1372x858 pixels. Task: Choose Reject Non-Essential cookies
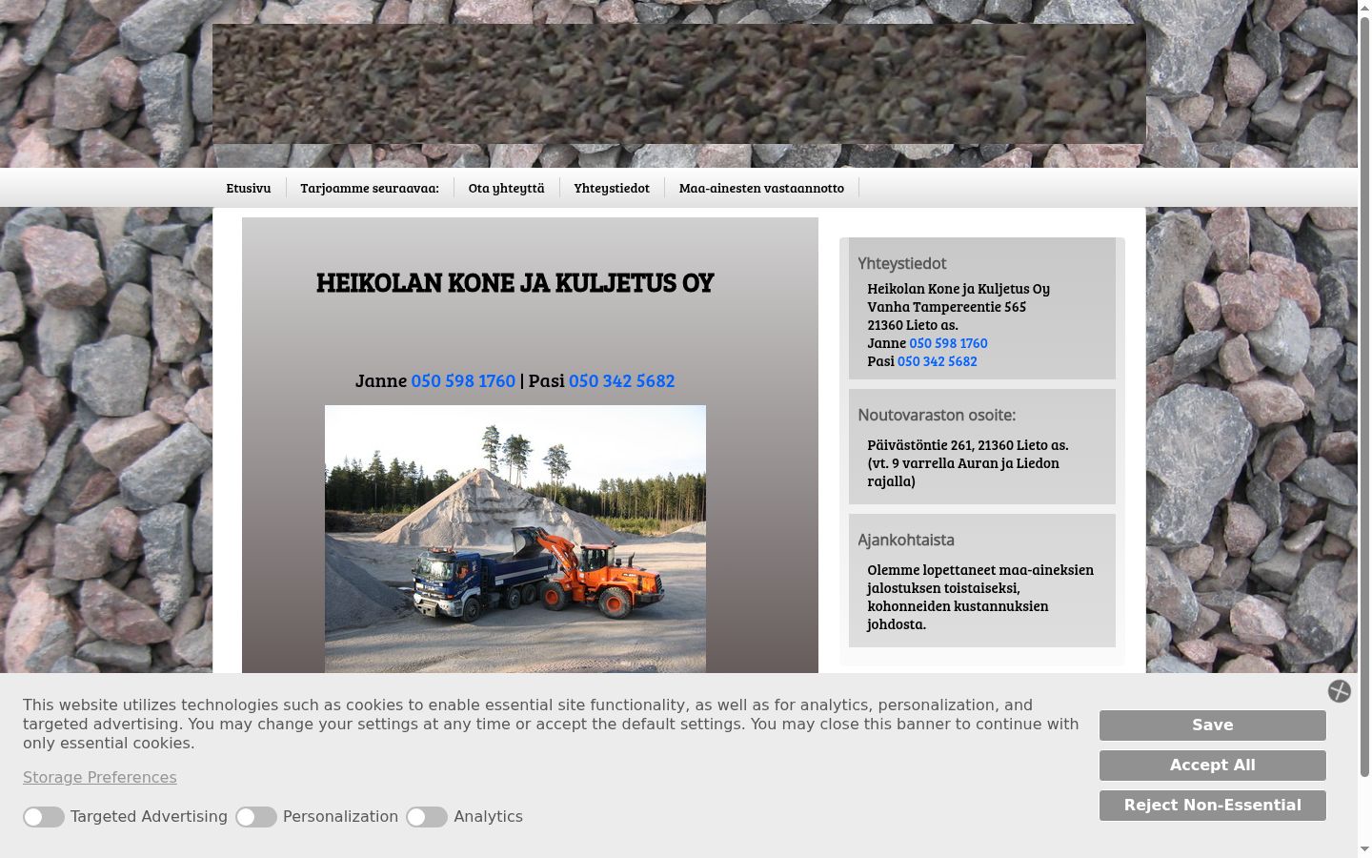click(1213, 806)
